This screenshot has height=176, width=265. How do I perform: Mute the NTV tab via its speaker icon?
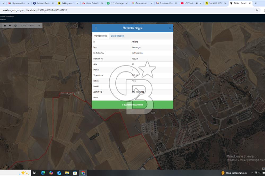click(x=197, y=3)
